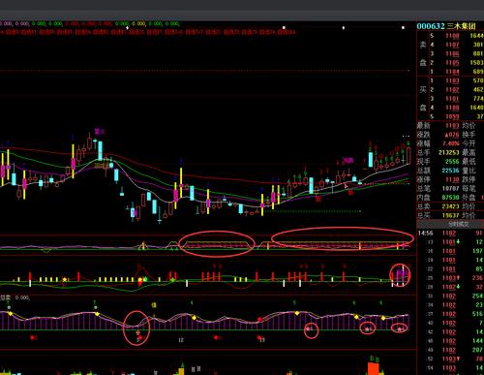Click the stock title 000632 三木集团
484x375 pixels.
coord(446,26)
